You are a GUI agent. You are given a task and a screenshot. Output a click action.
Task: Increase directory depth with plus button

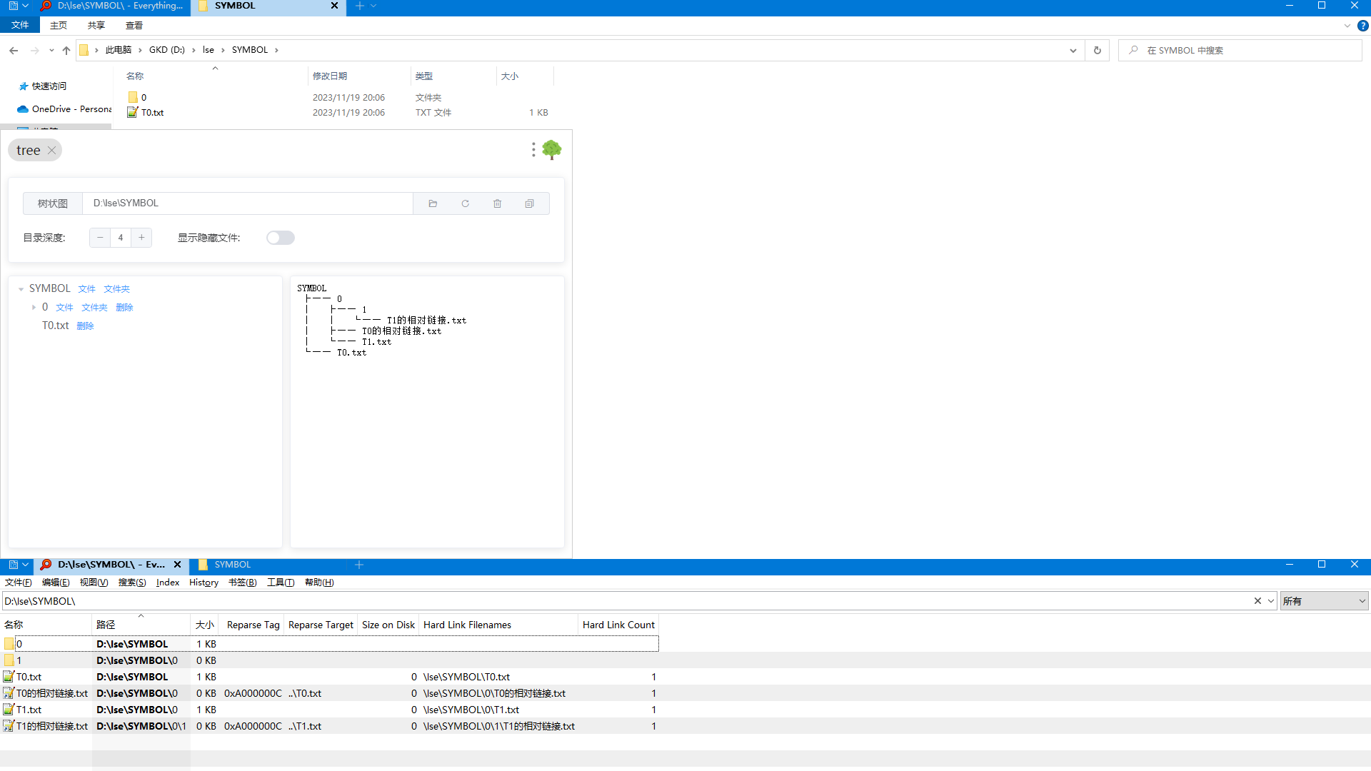(141, 238)
